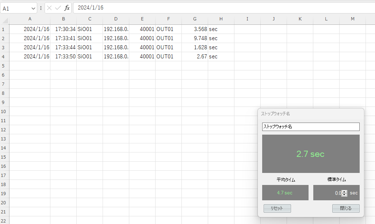This screenshot has height=224, width=375.
Task: Click the 2.7 sec stopwatch display
Action: [x=310, y=154]
